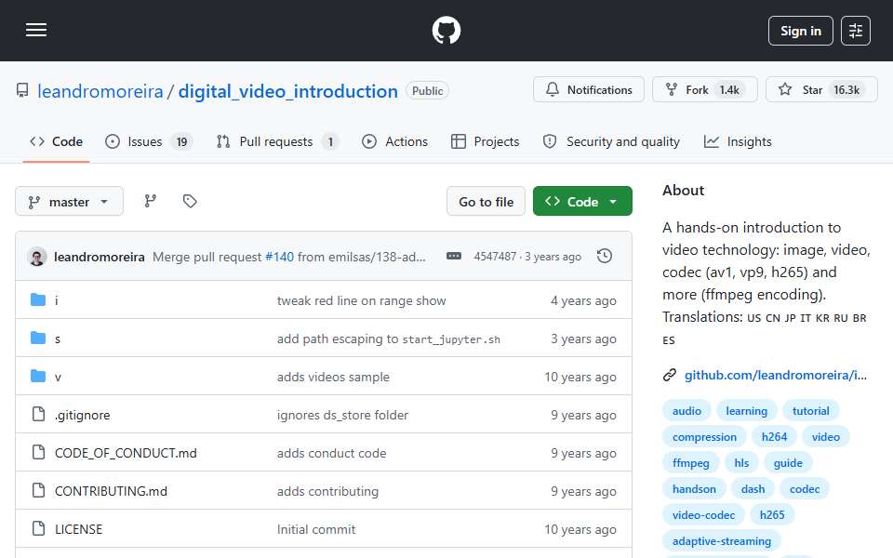Open LICENSE file
This screenshot has height=558, width=893.
(78, 529)
